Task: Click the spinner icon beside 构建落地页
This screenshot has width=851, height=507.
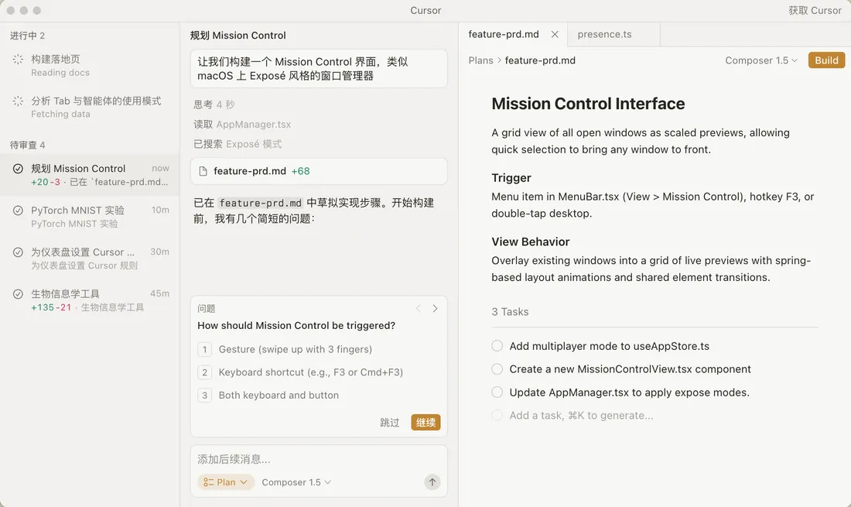Action: click(x=18, y=59)
